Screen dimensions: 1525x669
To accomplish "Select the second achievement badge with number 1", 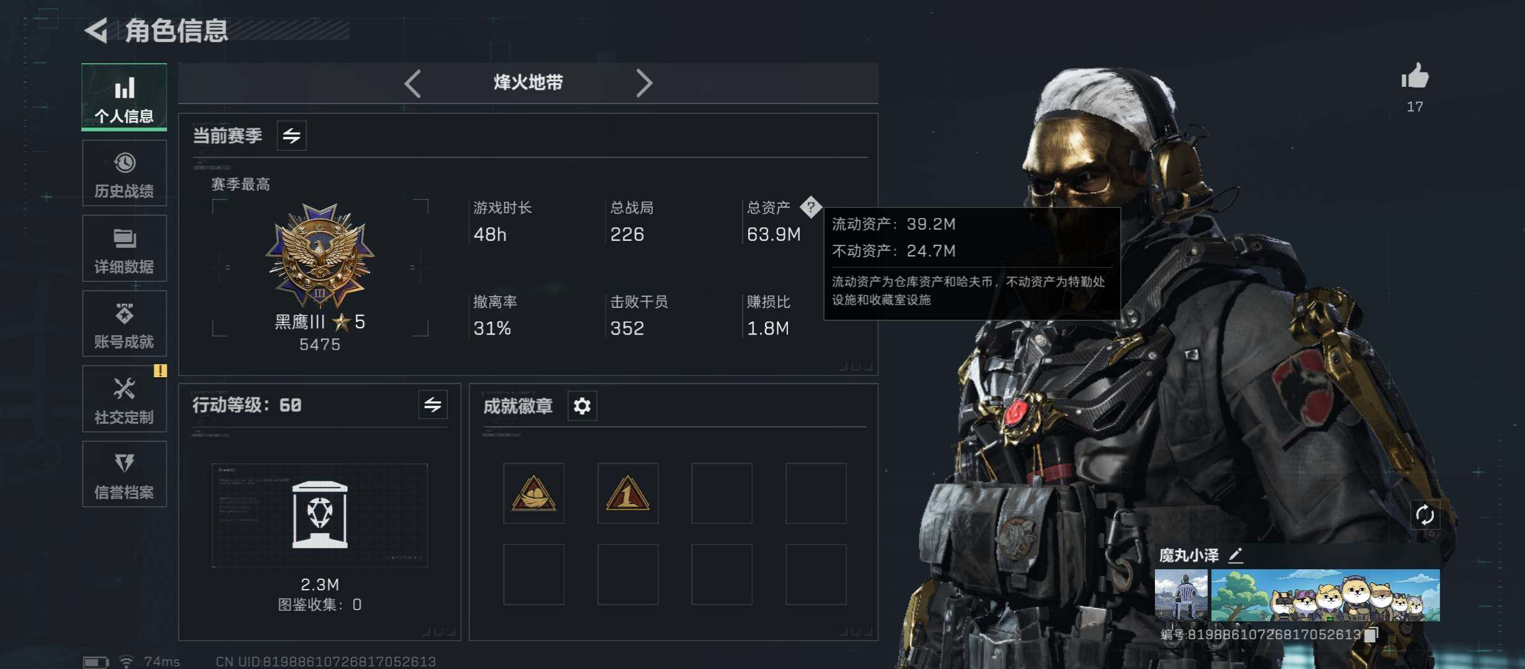I will (628, 493).
